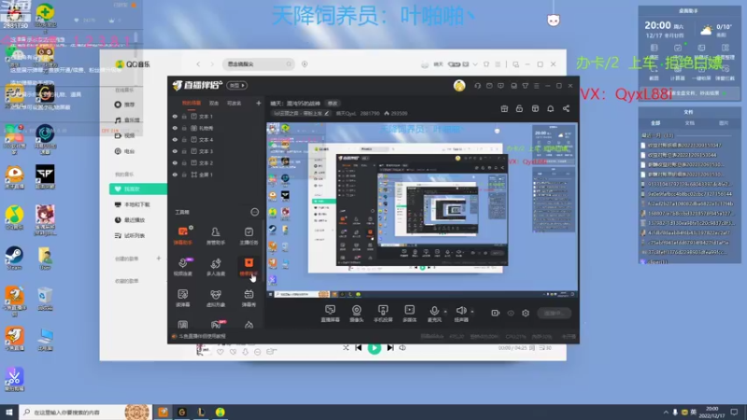This screenshot has width=747, height=420.
Task: Open the Windows Start menu
Action: pos(9,413)
